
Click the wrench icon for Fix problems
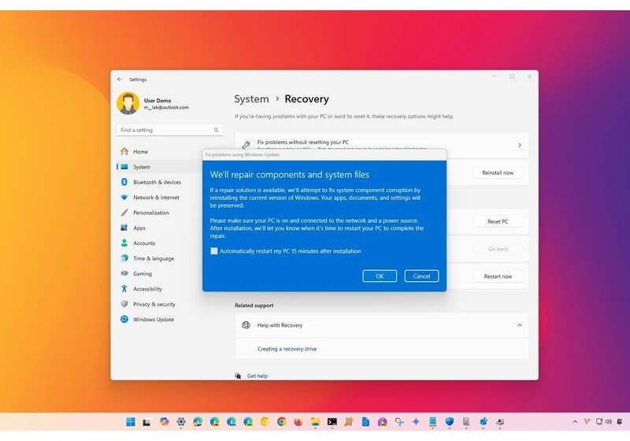click(246, 145)
